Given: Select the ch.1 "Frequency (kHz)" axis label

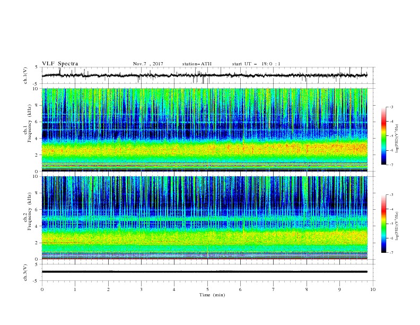Looking at the screenshot, I should (30, 123).
